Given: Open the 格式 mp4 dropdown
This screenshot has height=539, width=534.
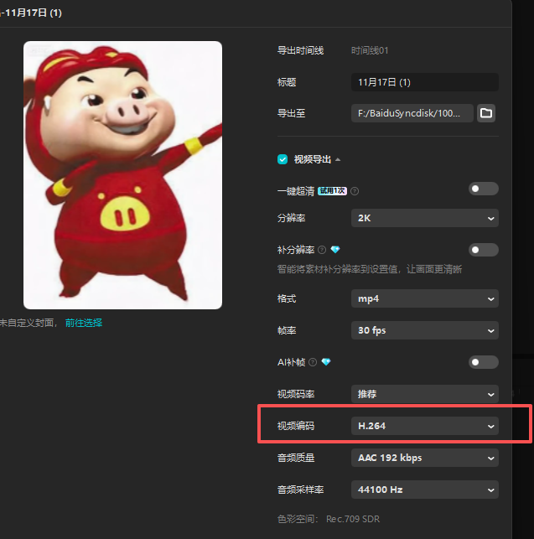Looking at the screenshot, I should click(424, 298).
